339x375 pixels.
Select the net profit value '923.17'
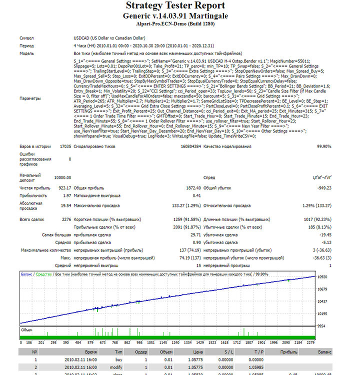pos(65,188)
